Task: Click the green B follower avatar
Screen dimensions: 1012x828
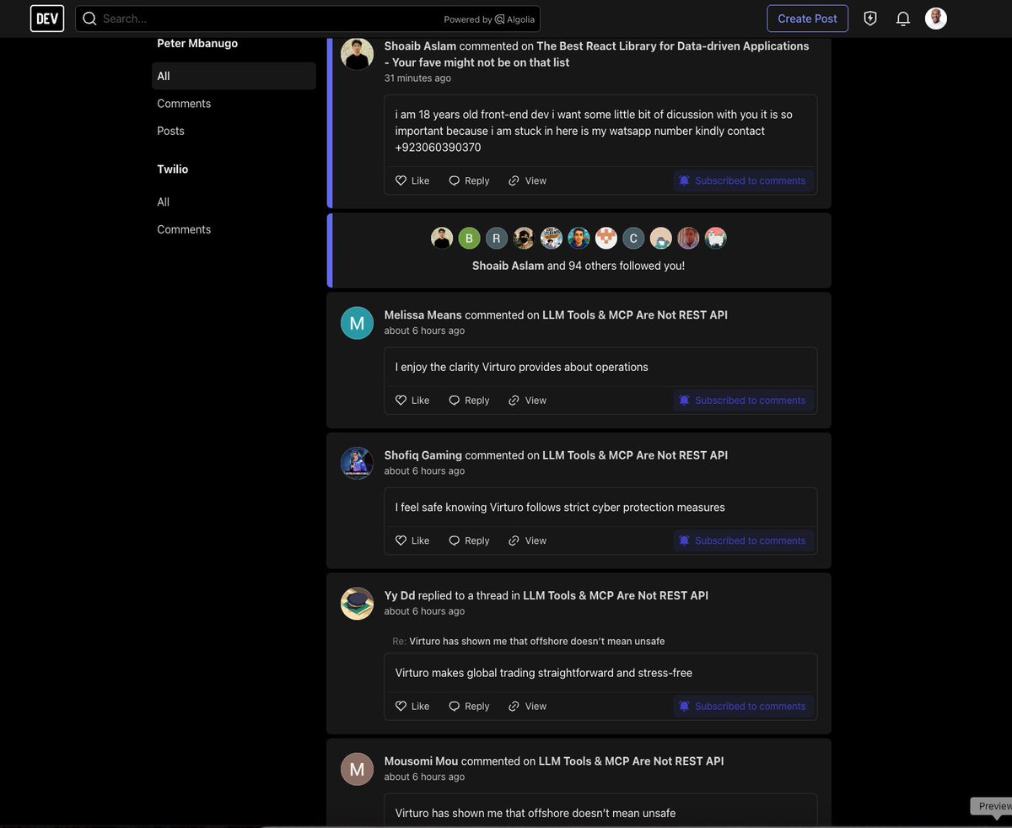Action: coord(469,238)
